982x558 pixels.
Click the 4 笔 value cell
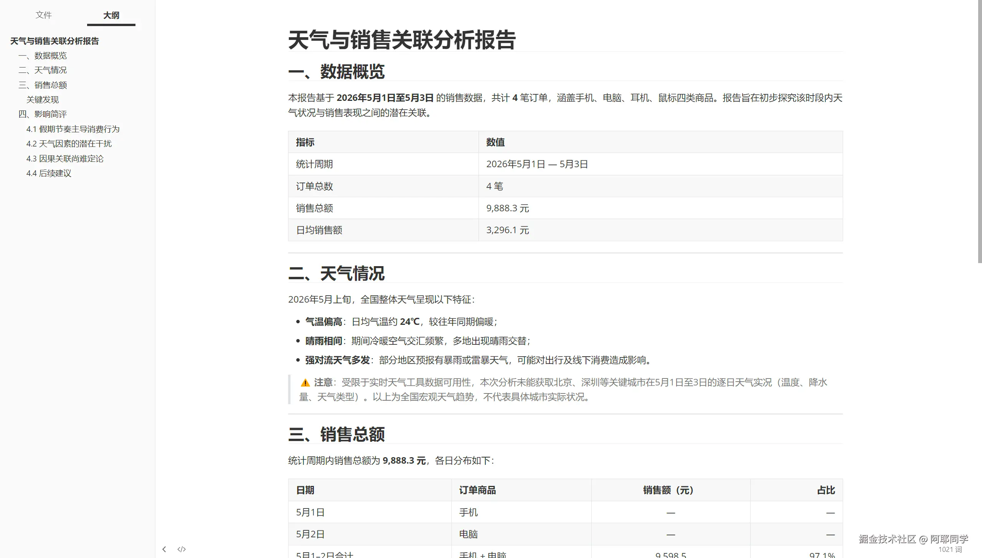(x=660, y=186)
